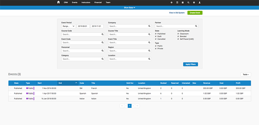Toggle the Classroom learning mode checkbox
This screenshot has height=125, width=259.
178,34
